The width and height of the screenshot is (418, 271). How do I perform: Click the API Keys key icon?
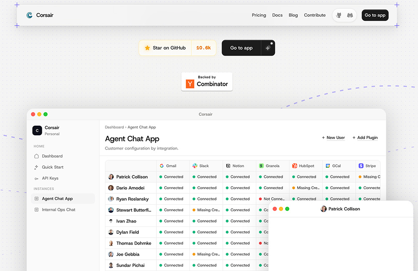point(36,178)
